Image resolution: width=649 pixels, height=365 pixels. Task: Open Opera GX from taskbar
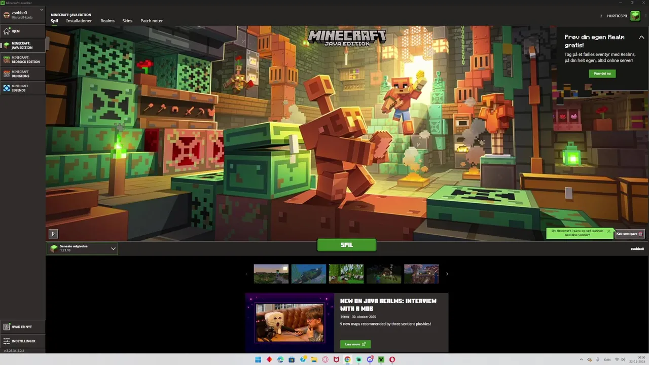click(x=325, y=359)
